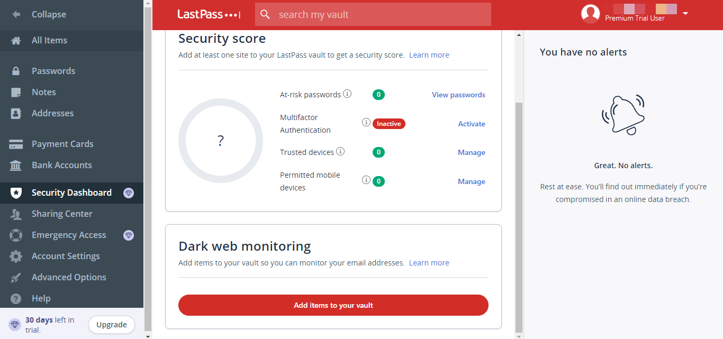
Task: Open Help from the sidebar
Action: [x=72, y=298]
